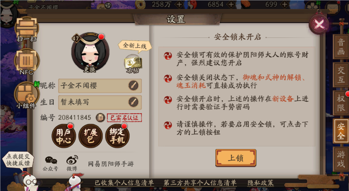Open the 扩展包 expansion pack button
The image size is (349, 191).
click(90, 136)
